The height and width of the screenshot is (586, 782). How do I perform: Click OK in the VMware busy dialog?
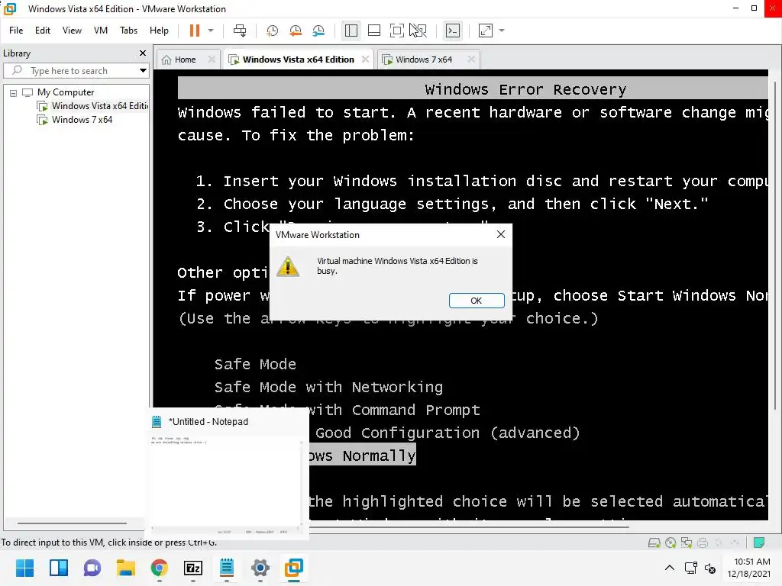477,301
